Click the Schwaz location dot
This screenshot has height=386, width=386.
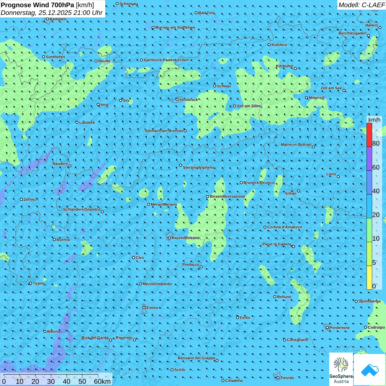(215, 86)
